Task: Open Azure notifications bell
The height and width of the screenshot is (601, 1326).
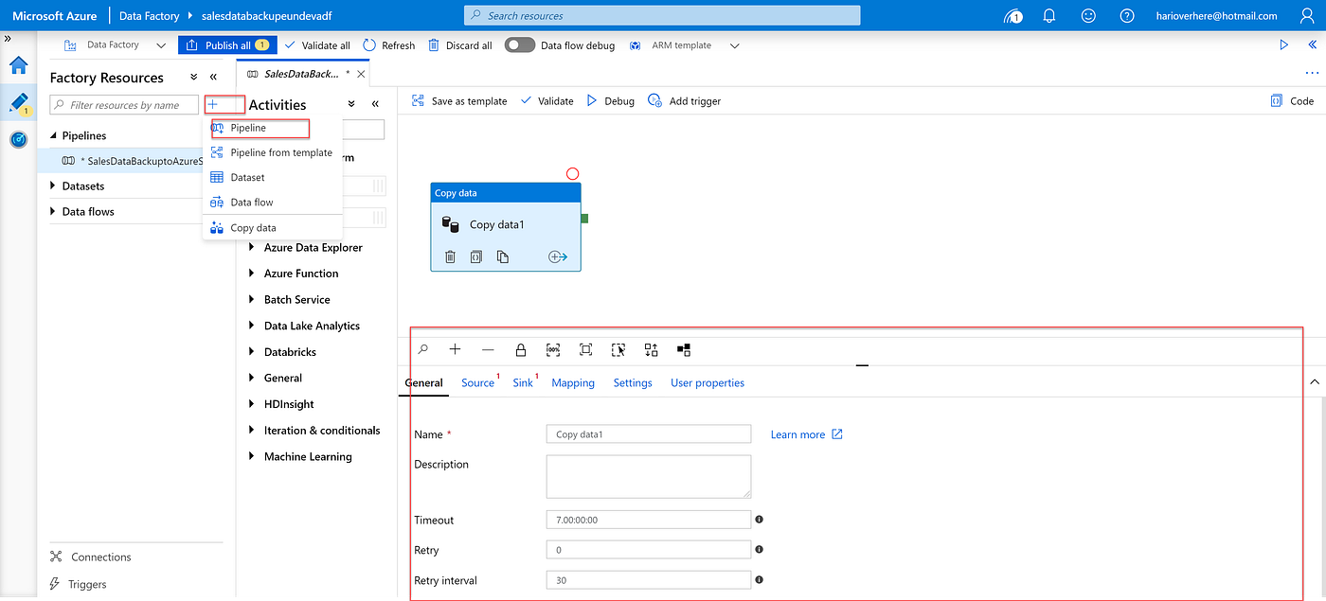Action: 1048,15
